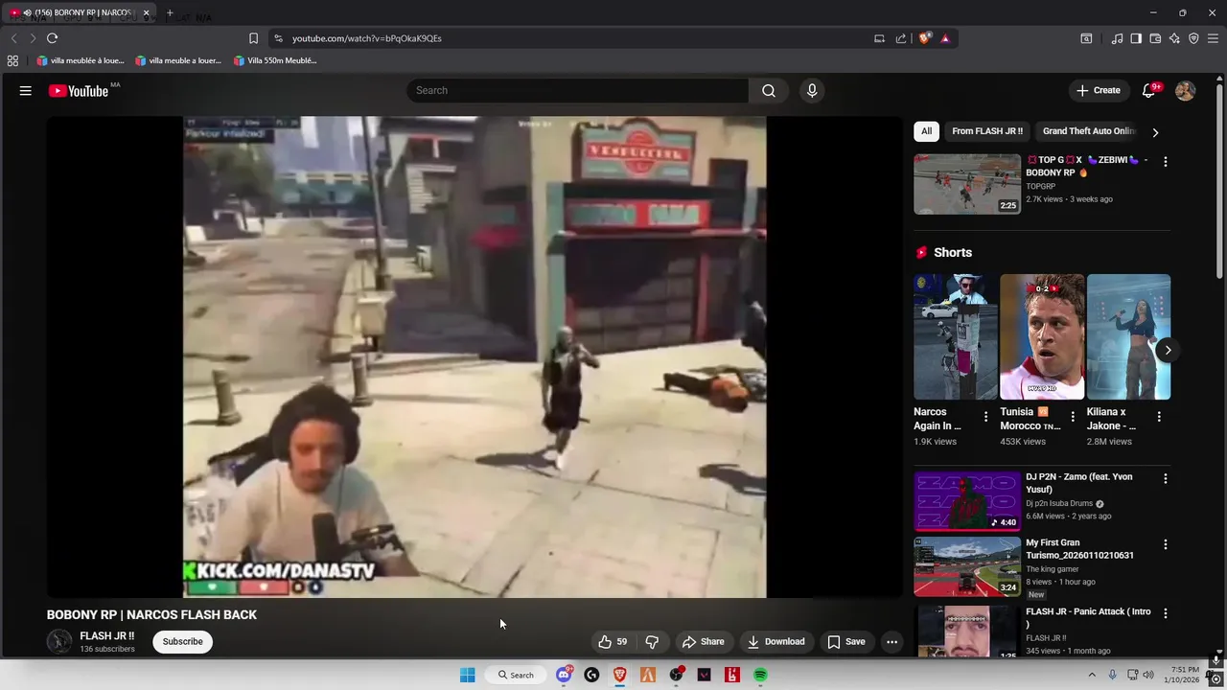Open options for TOP G ZEBIWI video
Image resolution: width=1227 pixels, height=690 pixels.
(1166, 162)
